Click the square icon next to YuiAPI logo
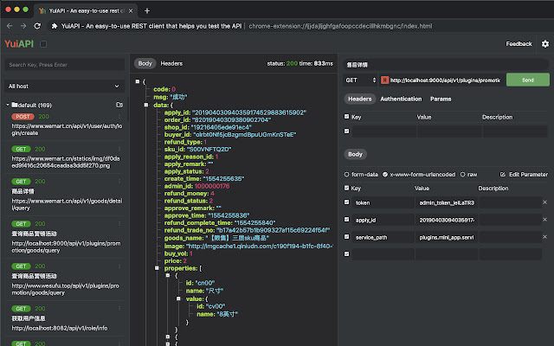The image size is (554, 346). point(42,43)
